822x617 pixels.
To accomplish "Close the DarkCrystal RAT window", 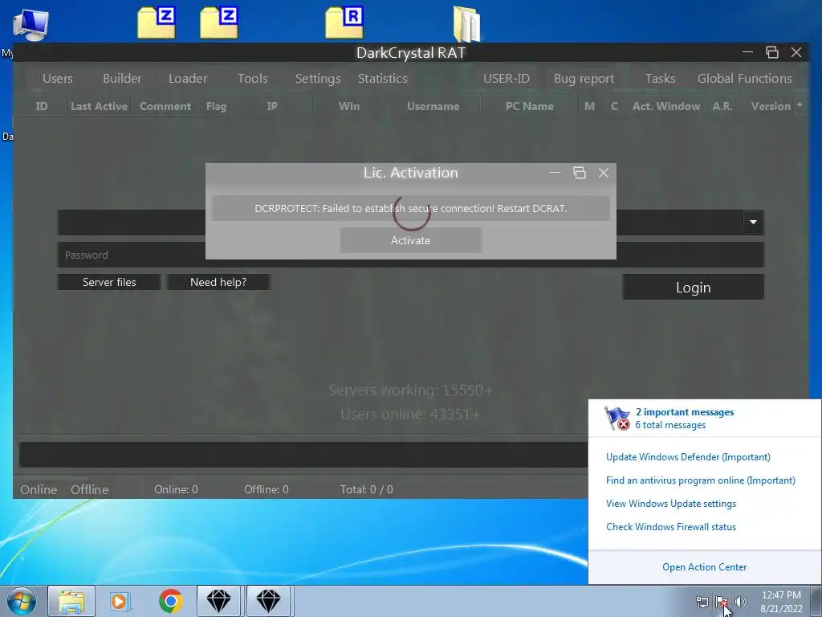I will tap(796, 52).
